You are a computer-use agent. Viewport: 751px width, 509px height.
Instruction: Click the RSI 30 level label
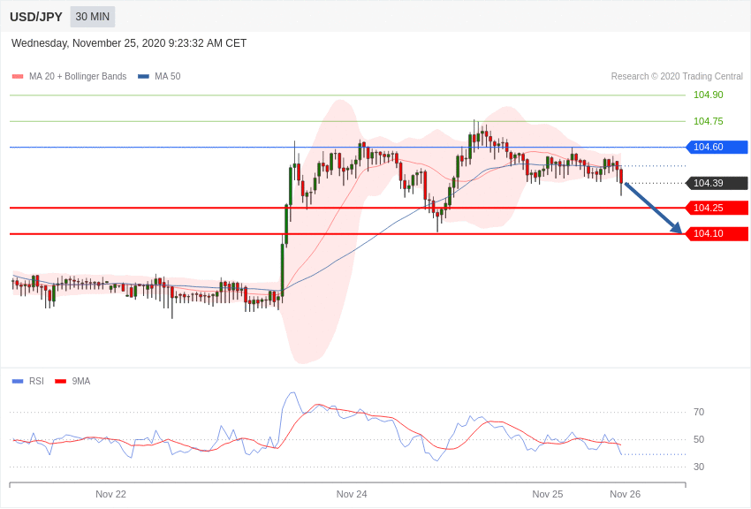(699, 467)
